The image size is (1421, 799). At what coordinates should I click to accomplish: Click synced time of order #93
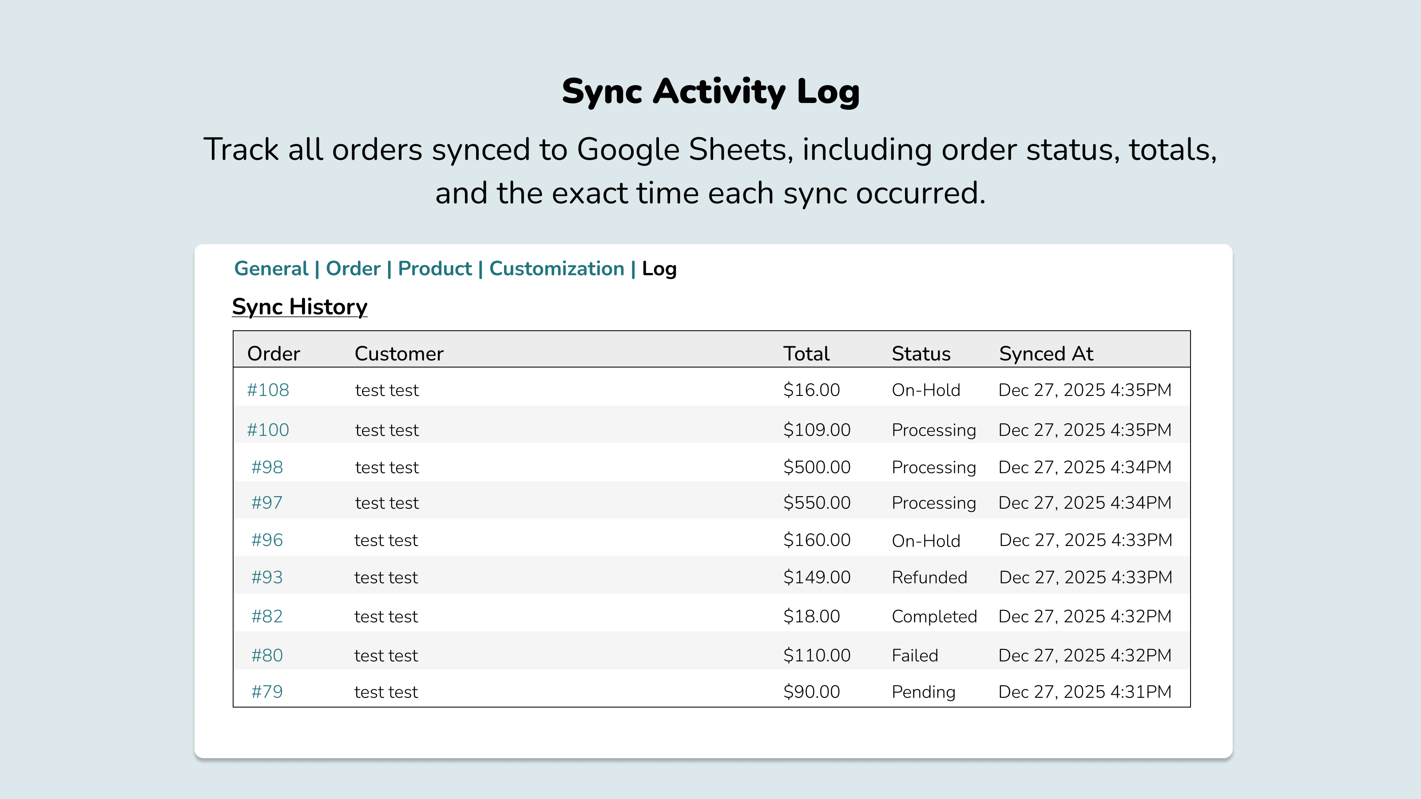pyautogui.click(x=1086, y=577)
